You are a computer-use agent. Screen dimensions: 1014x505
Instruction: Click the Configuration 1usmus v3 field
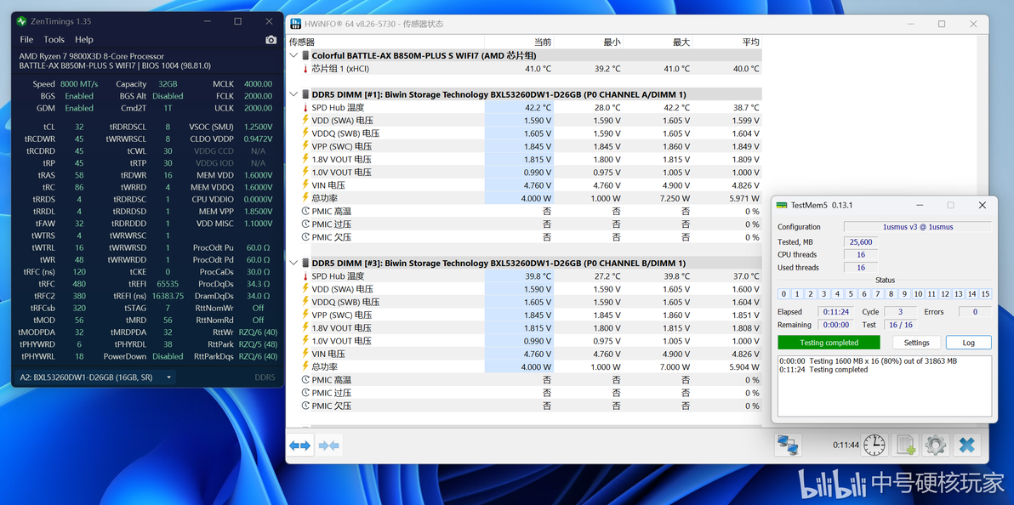click(918, 227)
